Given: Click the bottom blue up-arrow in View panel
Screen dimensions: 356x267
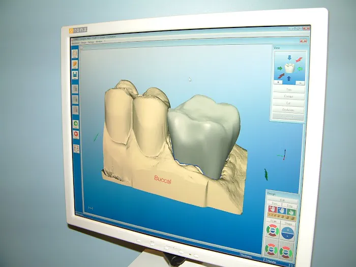Looking at the screenshot, I should tap(289, 78).
